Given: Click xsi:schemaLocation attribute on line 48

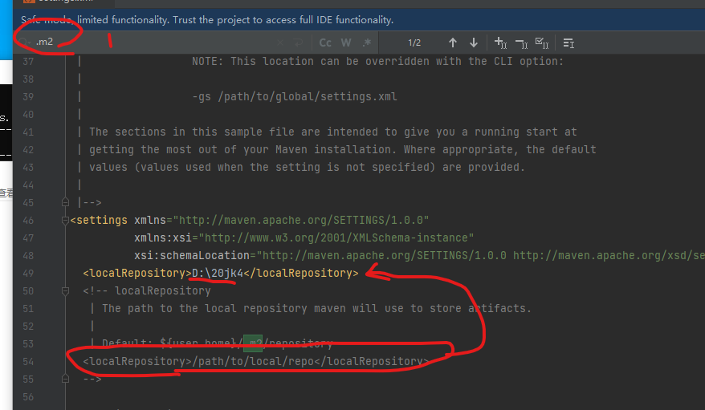Looking at the screenshot, I should (192, 255).
